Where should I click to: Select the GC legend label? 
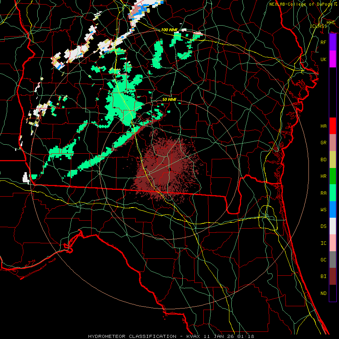coord(324,260)
